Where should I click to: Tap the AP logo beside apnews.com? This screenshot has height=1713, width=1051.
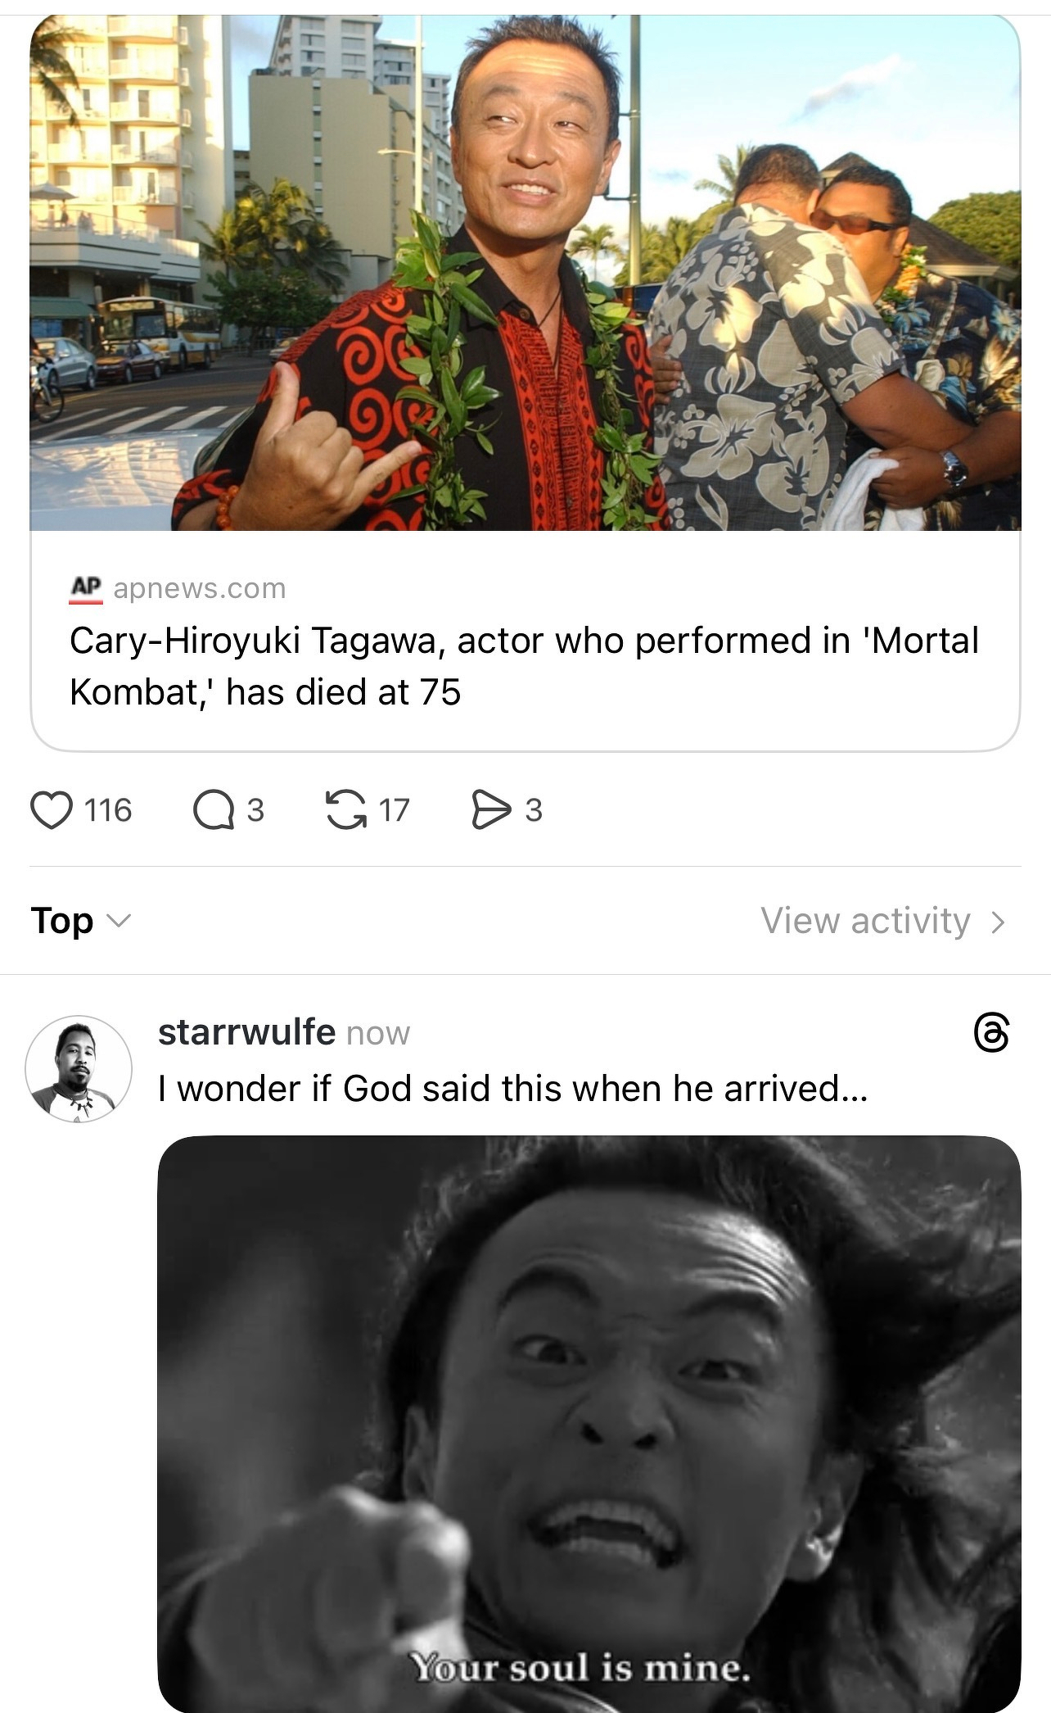(85, 588)
